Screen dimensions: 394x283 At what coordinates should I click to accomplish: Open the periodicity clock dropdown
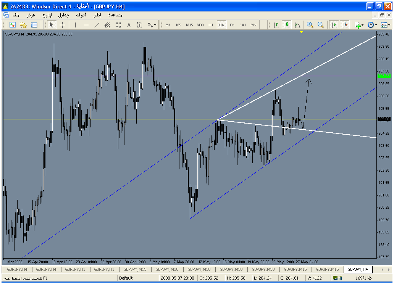[372, 25]
